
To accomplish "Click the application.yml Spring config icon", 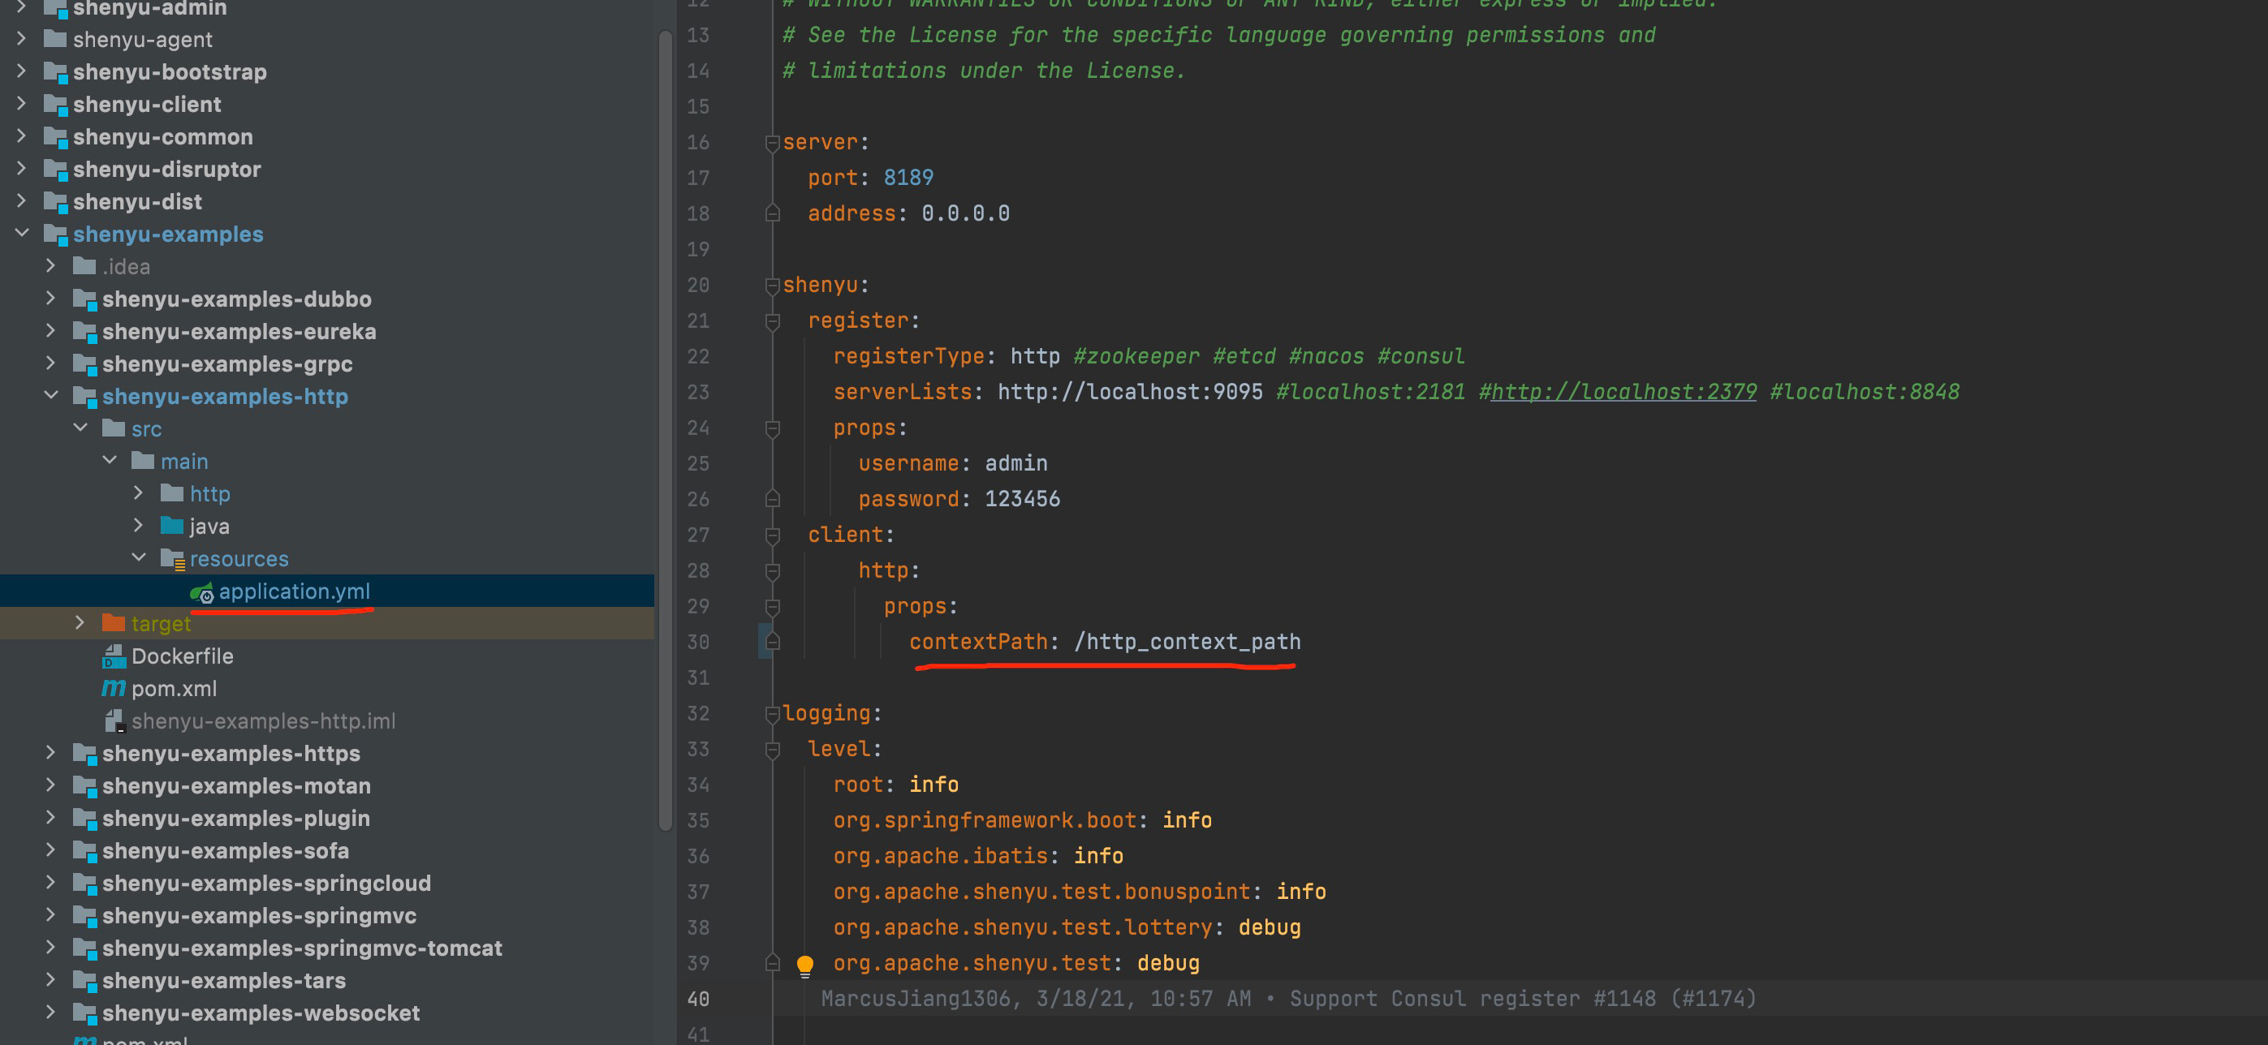I will click(201, 593).
